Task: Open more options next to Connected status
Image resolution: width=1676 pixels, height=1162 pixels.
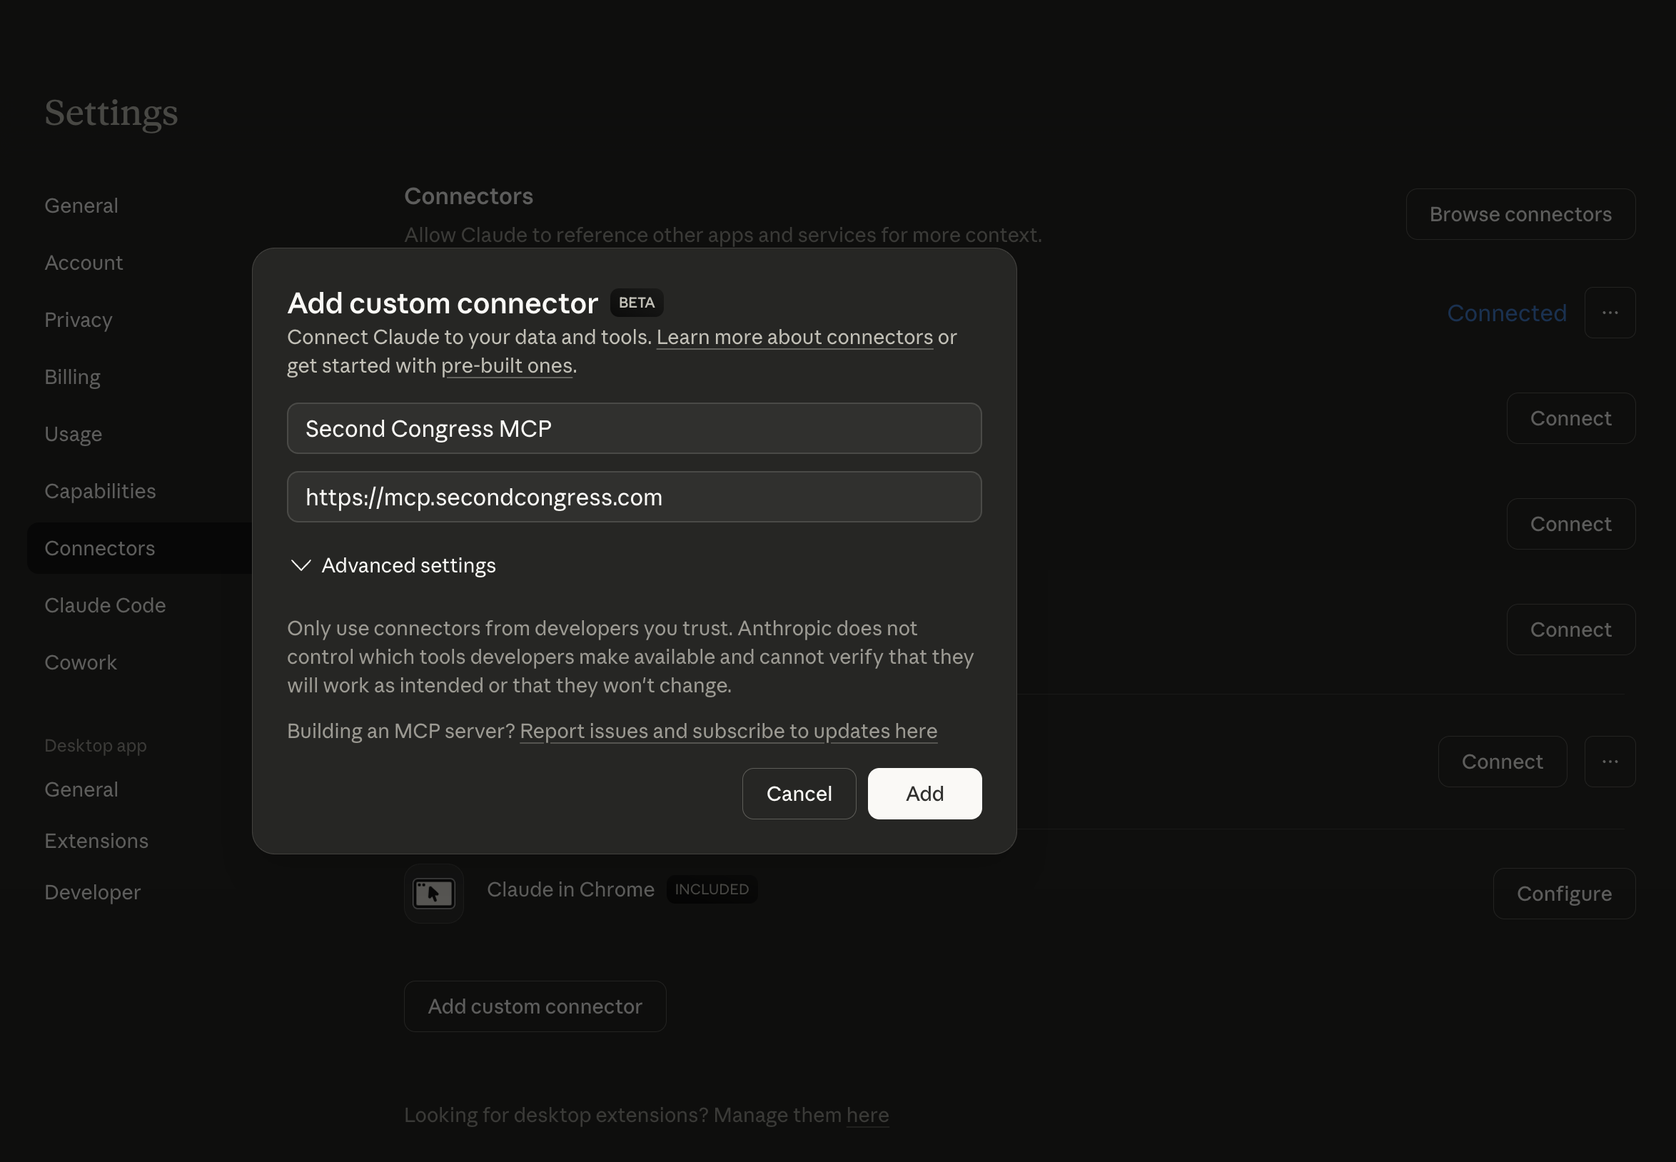Action: click(x=1610, y=313)
